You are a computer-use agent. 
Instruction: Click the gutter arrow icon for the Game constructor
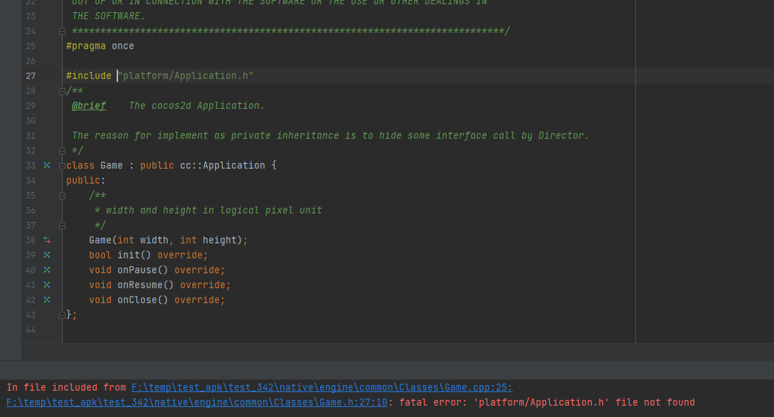tap(47, 241)
